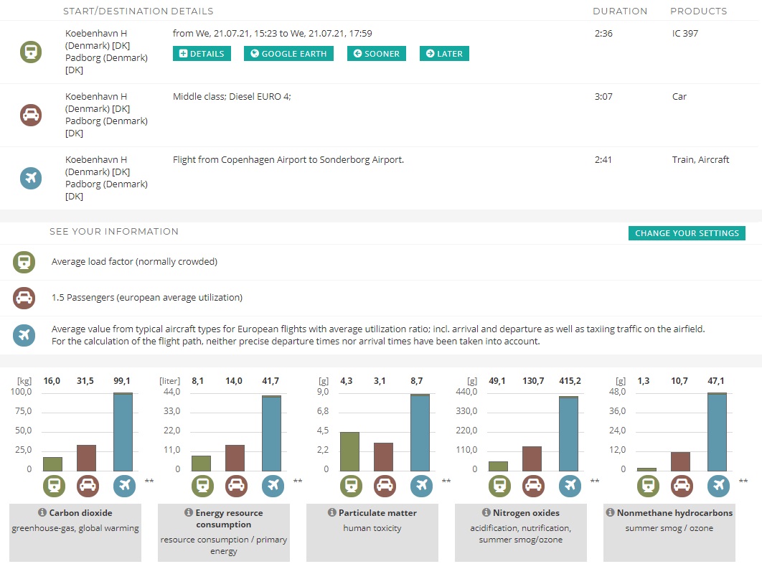This screenshot has height=564, width=762.
Task: Show a LATER train connection
Action: click(x=444, y=54)
